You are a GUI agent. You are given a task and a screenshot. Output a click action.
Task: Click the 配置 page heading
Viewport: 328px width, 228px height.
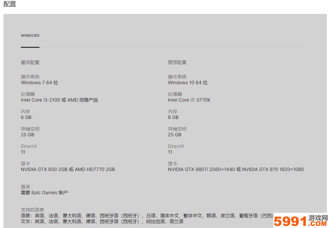coord(10,4)
